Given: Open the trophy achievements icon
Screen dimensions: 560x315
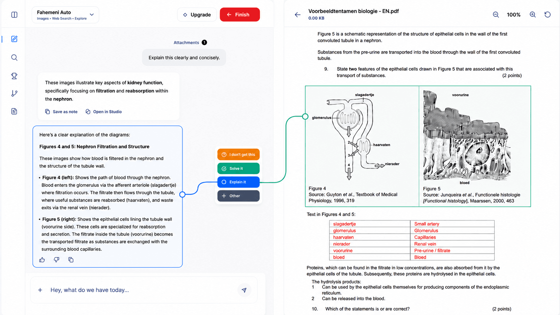Looking at the screenshot, I should 14,76.
